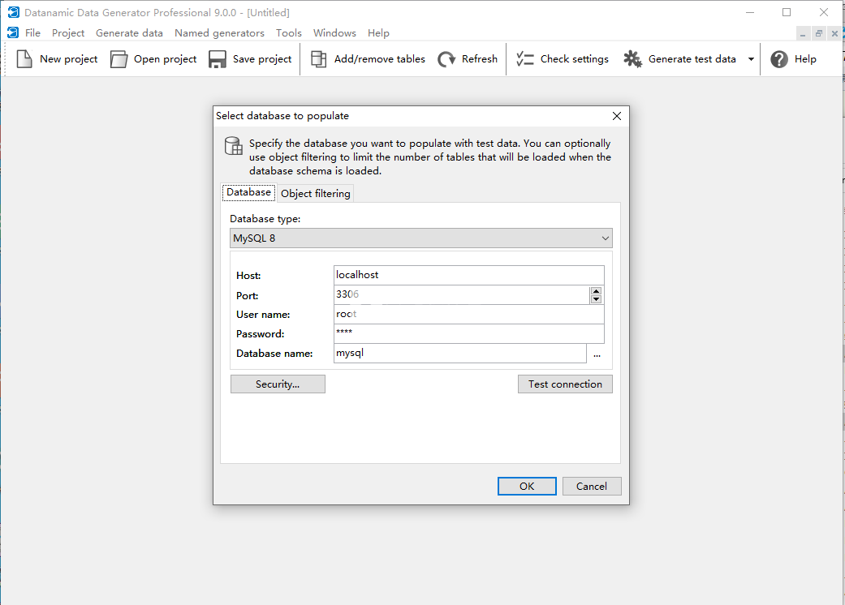
Task: Open the Help menu
Action: [x=378, y=32]
